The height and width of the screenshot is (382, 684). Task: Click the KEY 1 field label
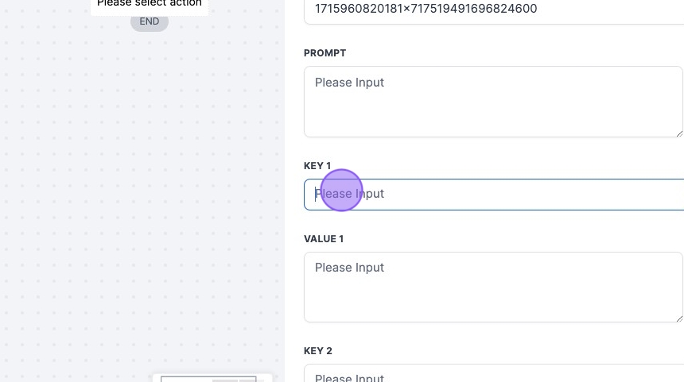coord(317,166)
